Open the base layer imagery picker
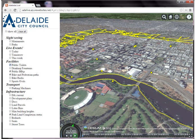Viewport: 196px width, 139px height. [x=183, y=17]
